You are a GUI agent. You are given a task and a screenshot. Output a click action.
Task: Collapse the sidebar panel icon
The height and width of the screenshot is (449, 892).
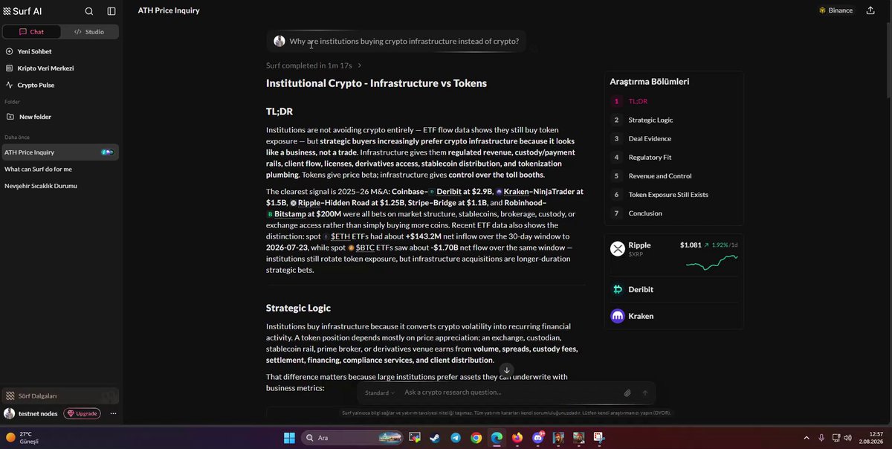pos(111,11)
